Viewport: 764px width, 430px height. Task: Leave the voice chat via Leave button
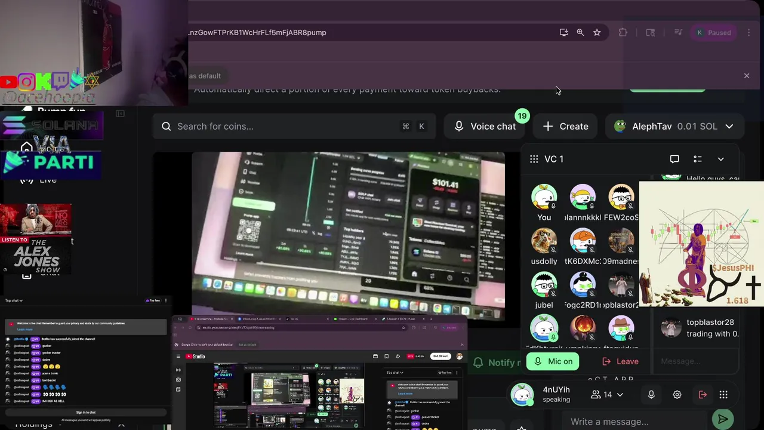621,361
